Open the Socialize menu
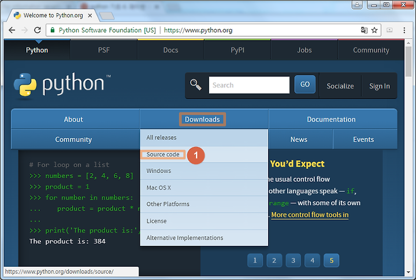 point(340,86)
